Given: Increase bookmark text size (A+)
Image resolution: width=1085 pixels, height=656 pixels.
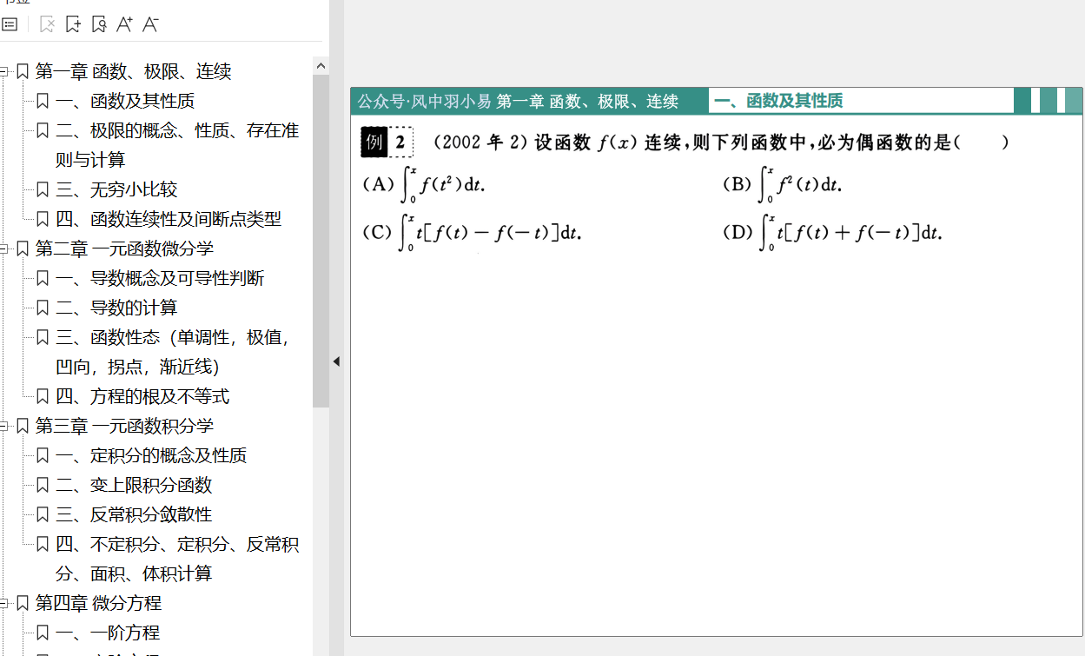Looking at the screenshot, I should [124, 24].
